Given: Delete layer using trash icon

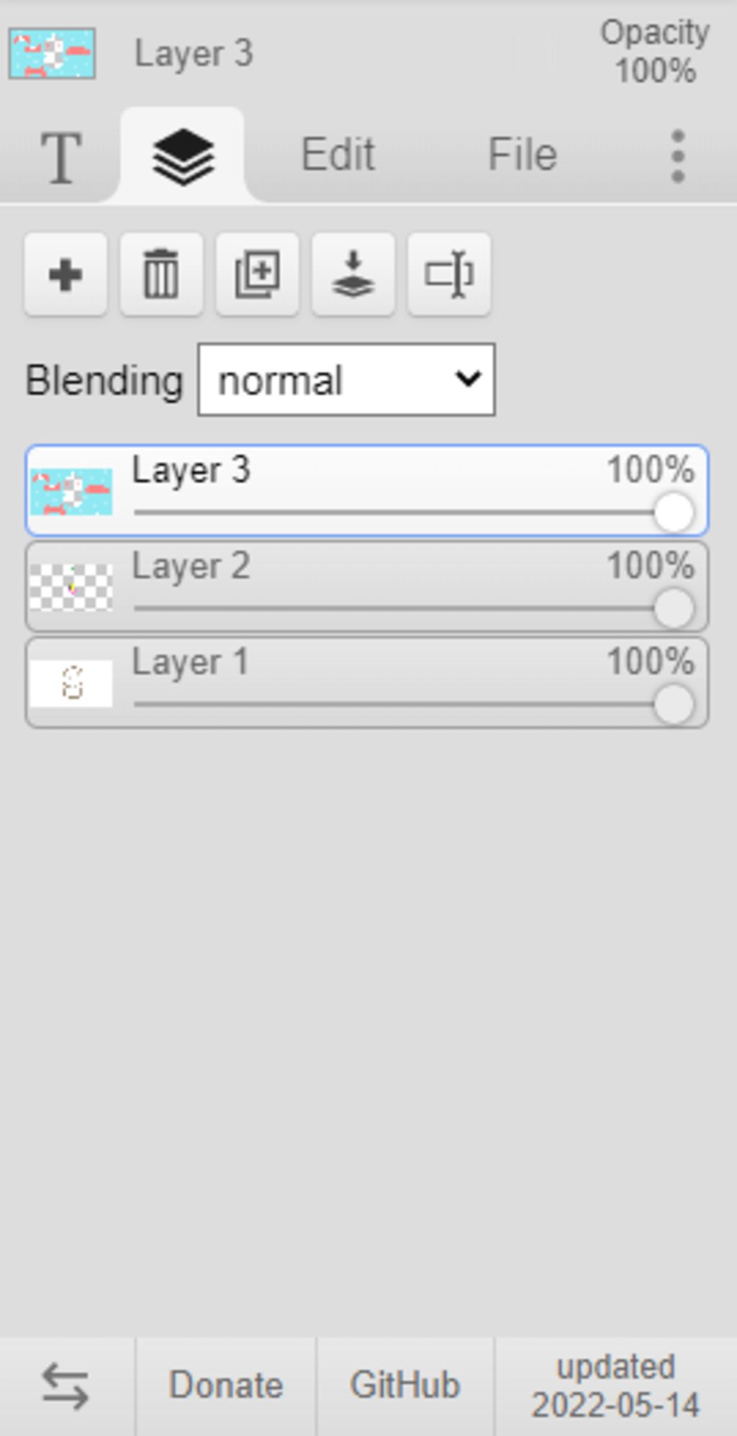Looking at the screenshot, I should 161,274.
